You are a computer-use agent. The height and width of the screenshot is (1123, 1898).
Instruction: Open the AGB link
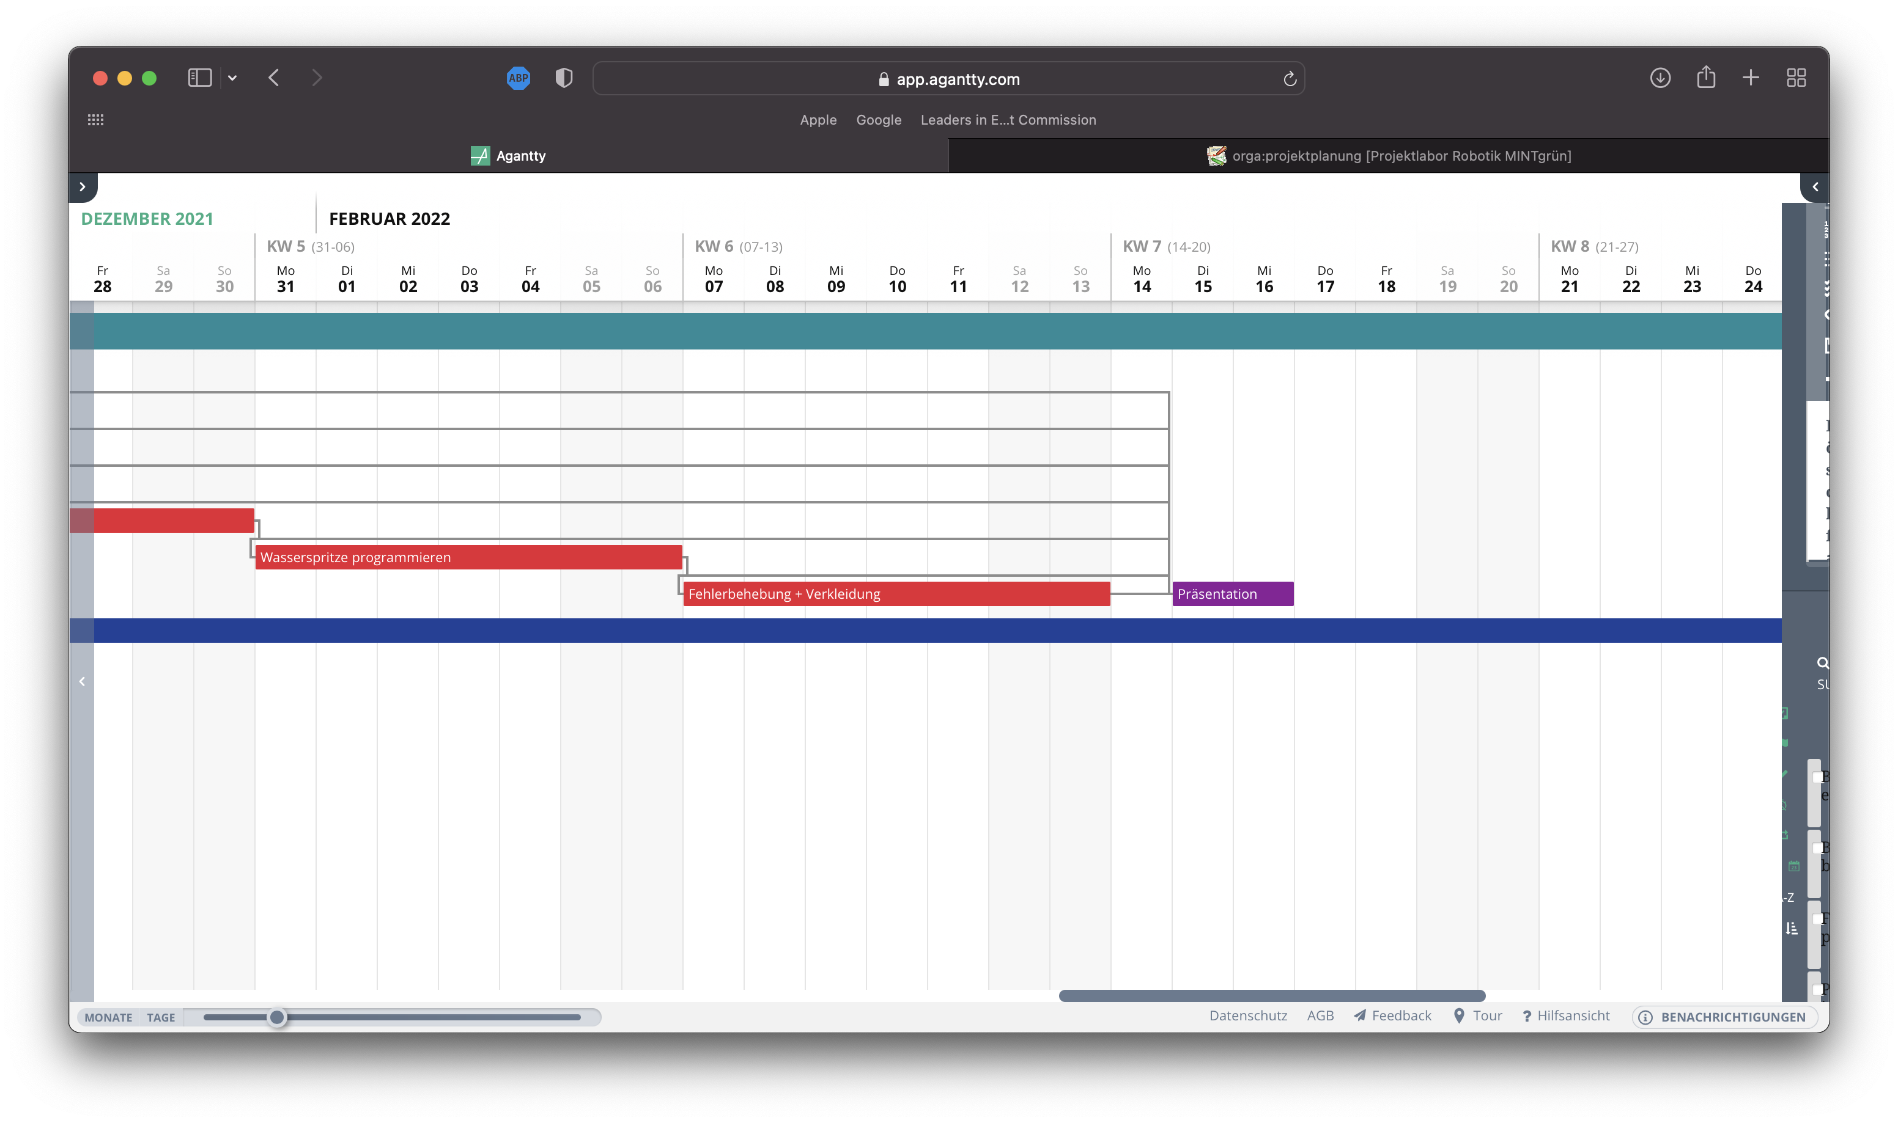click(x=1320, y=1015)
